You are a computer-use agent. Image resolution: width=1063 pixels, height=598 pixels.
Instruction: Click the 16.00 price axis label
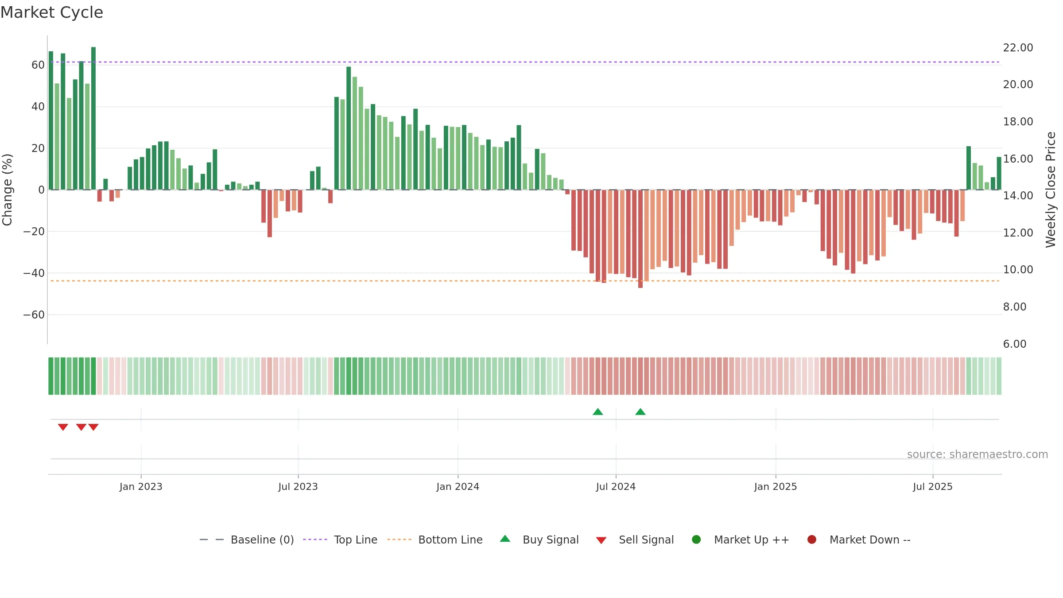point(1018,159)
